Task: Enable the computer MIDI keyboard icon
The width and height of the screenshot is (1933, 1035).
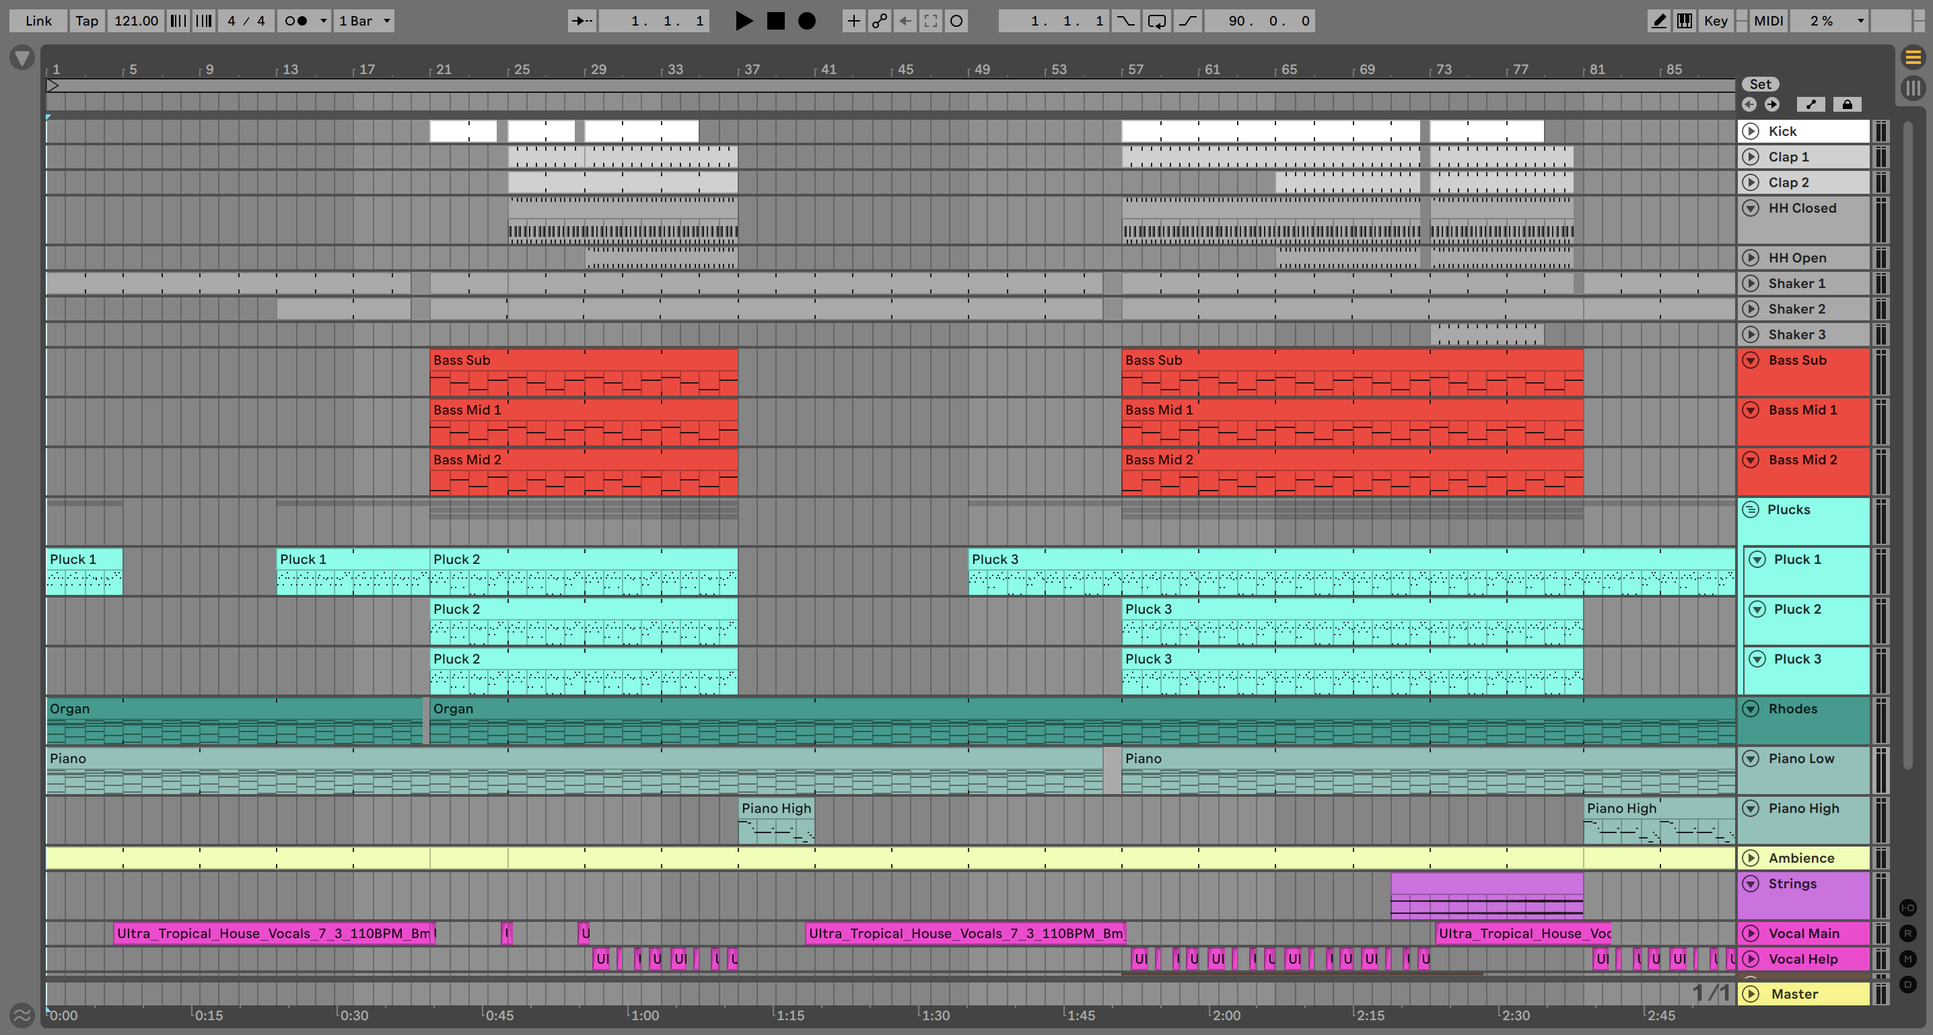Action: click(x=1685, y=21)
